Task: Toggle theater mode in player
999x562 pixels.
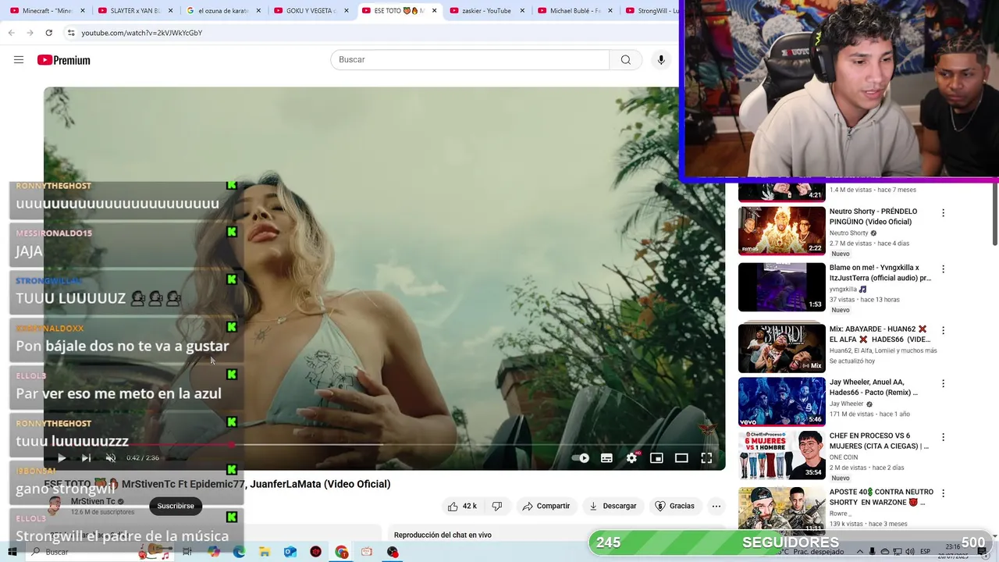Action: [681, 458]
